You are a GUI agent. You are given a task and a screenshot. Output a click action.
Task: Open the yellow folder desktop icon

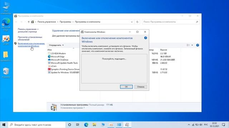(6, 57)
